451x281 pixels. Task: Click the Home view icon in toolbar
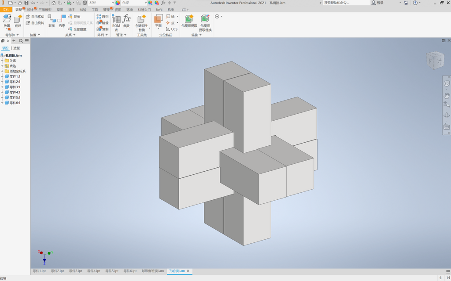click(x=53, y=3)
